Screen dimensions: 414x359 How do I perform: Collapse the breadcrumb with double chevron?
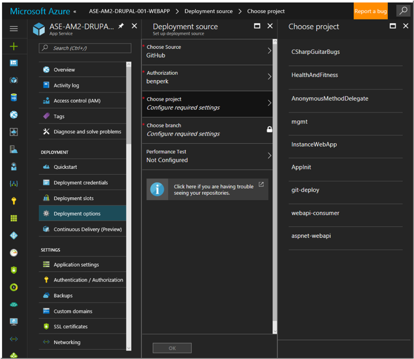coord(75,11)
